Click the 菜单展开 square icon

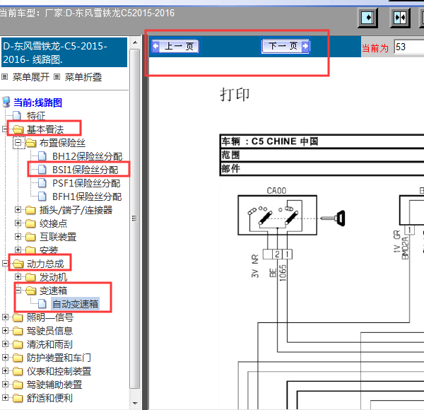(5, 77)
